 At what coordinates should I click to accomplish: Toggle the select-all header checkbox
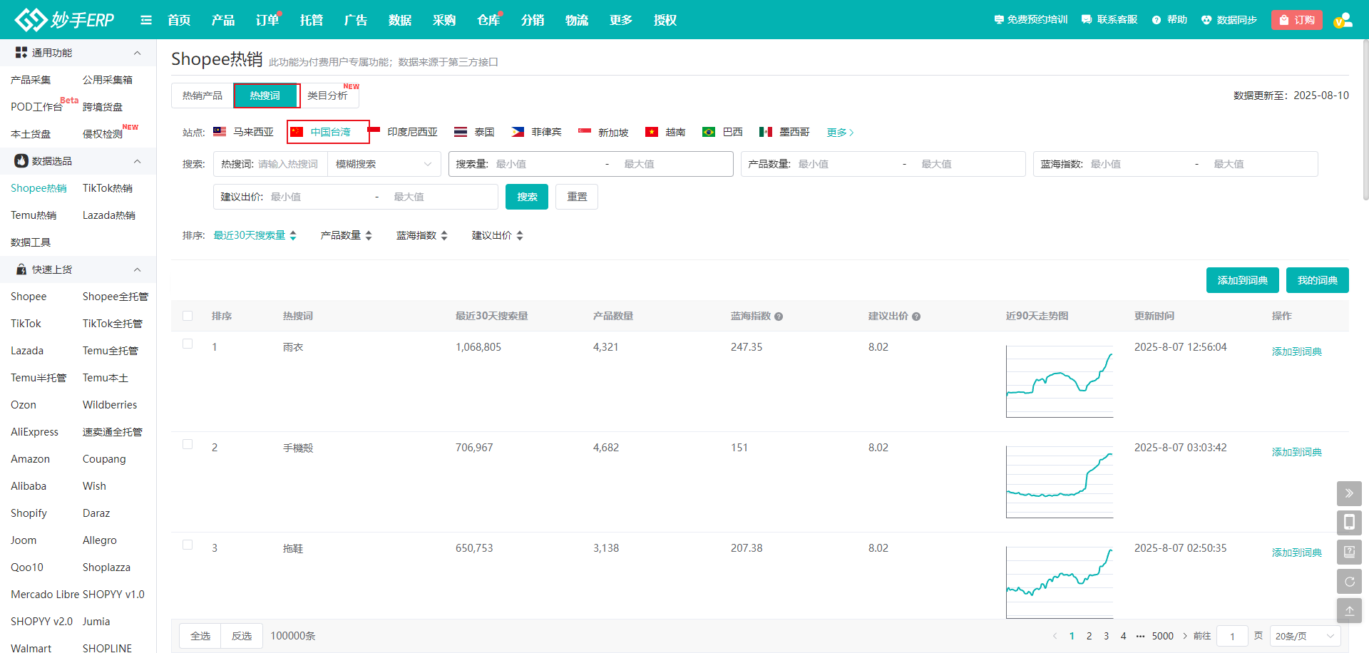[188, 316]
